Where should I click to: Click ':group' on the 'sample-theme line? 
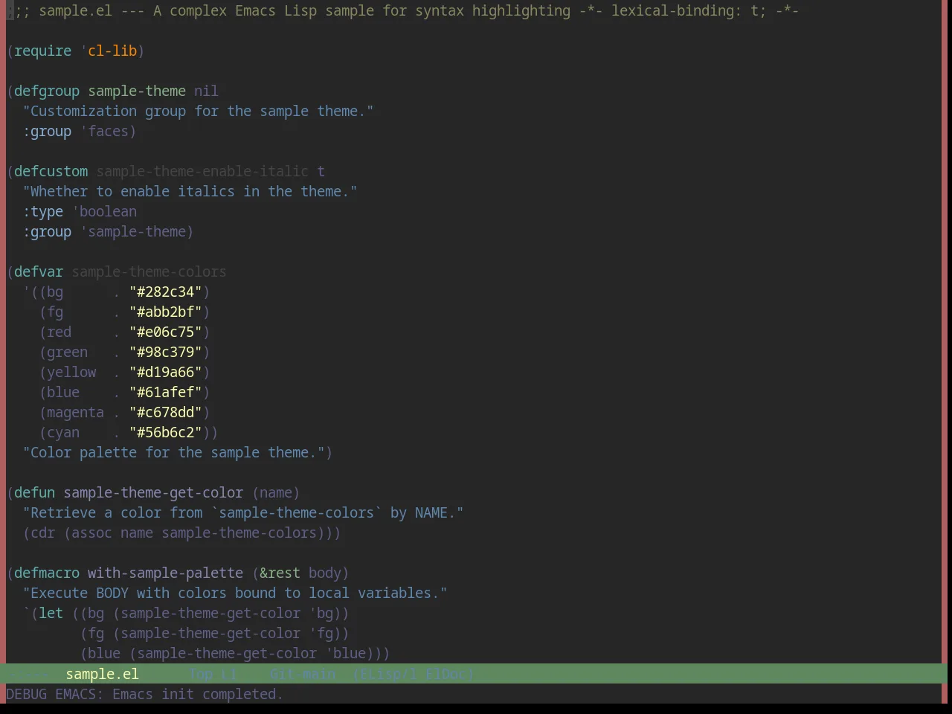click(x=47, y=231)
